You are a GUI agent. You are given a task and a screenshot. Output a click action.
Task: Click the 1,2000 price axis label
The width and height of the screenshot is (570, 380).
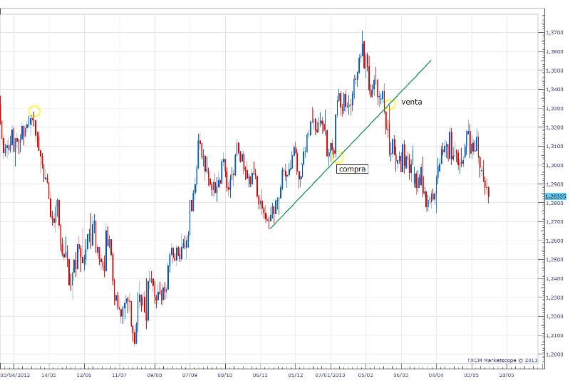555,354
